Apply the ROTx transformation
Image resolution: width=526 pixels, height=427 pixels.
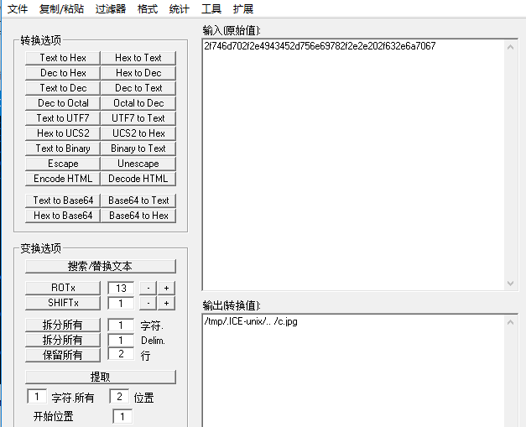(63, 288)
